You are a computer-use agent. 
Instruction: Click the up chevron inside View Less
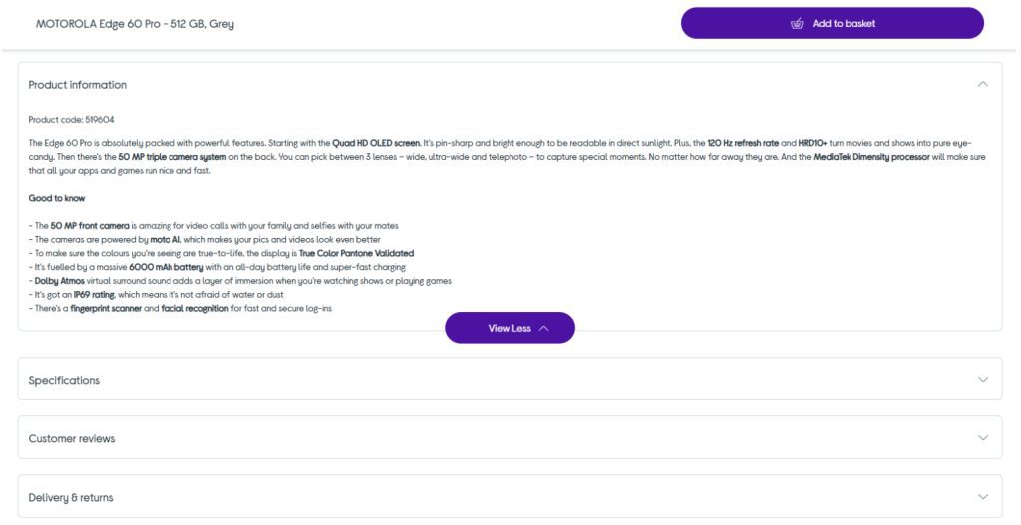coord(543,329)
